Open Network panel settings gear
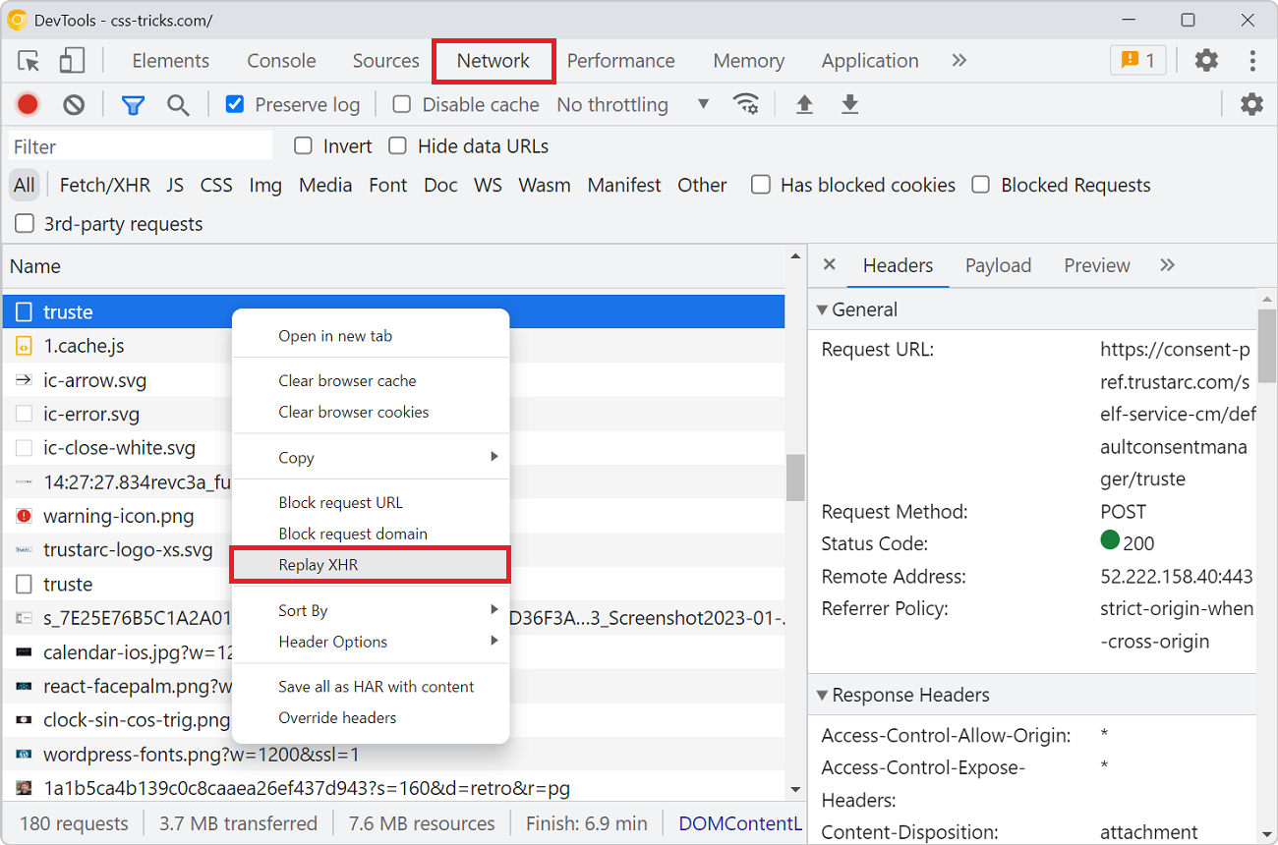Viewport: 1278px width, 845px height. click(x=1251, y=104)
